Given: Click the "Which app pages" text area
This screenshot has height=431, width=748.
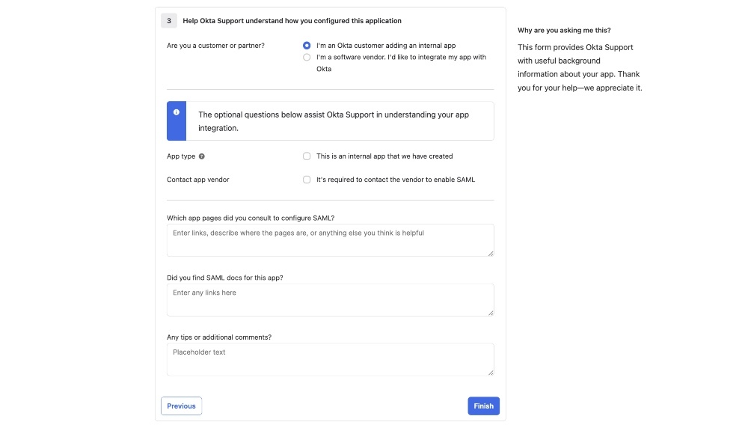Looking at the screenshot, I should pos(330,240).
